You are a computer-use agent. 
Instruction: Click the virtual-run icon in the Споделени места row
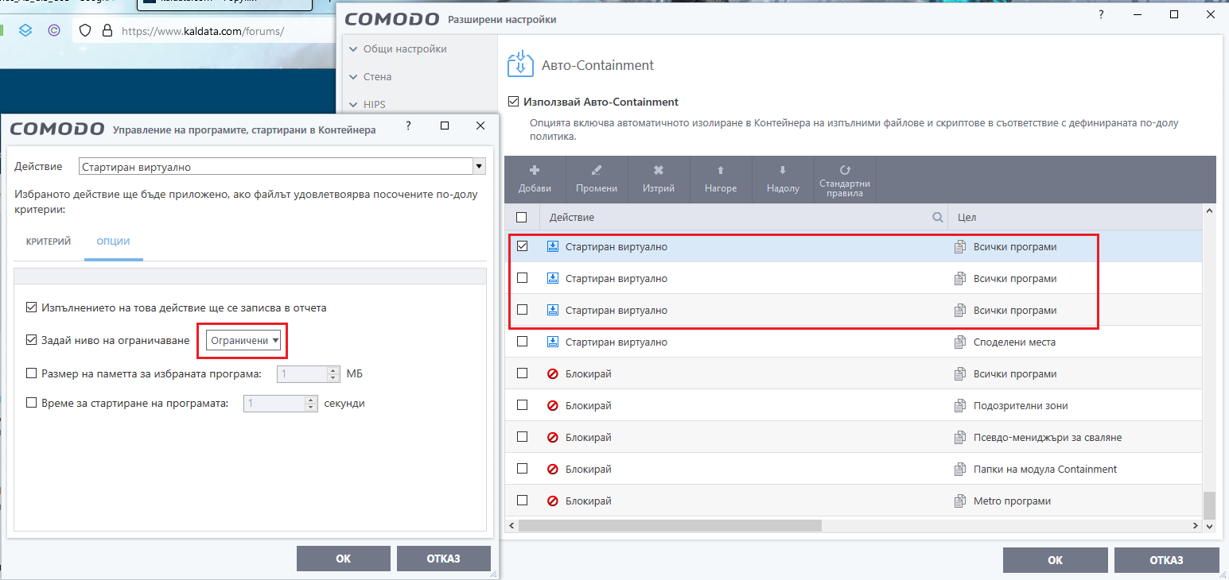click(553, 342)
